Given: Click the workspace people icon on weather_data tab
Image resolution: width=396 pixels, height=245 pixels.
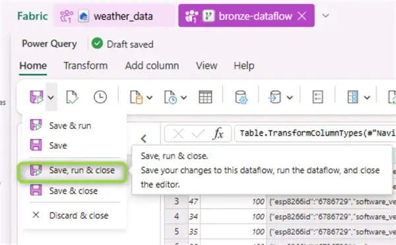Looking at the screenshot, I should coord(67,16).
